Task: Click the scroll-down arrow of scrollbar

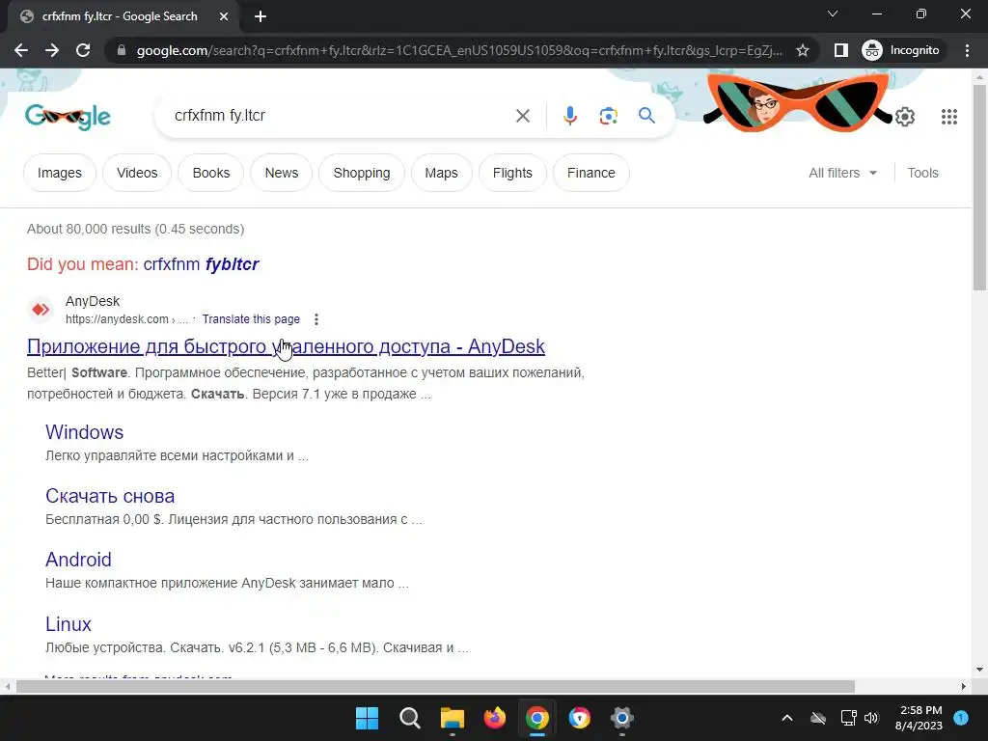Action: point(979,670)
